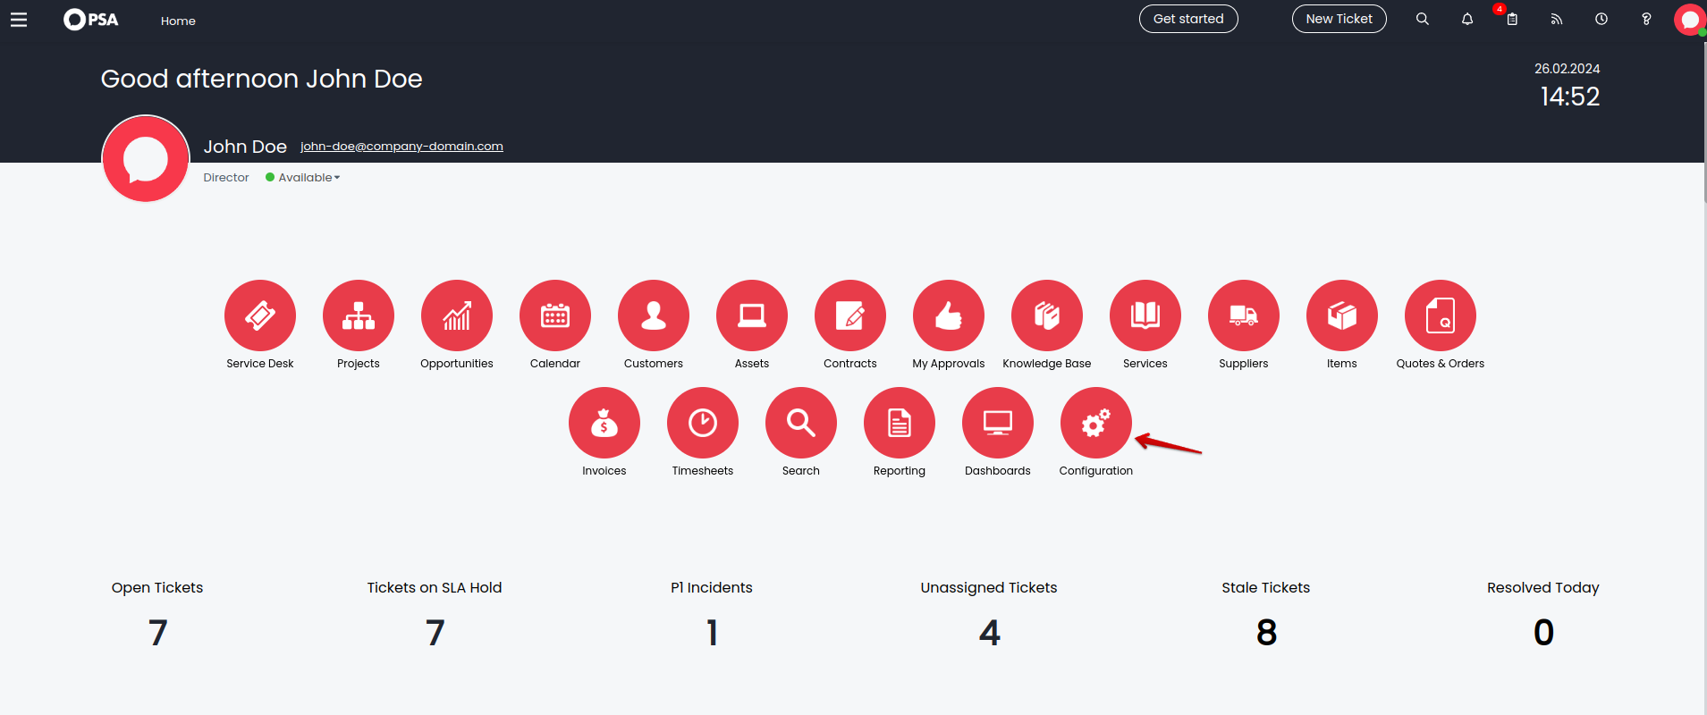
Task: Open the Knowledge Base icon
Action: point(1047,315)
